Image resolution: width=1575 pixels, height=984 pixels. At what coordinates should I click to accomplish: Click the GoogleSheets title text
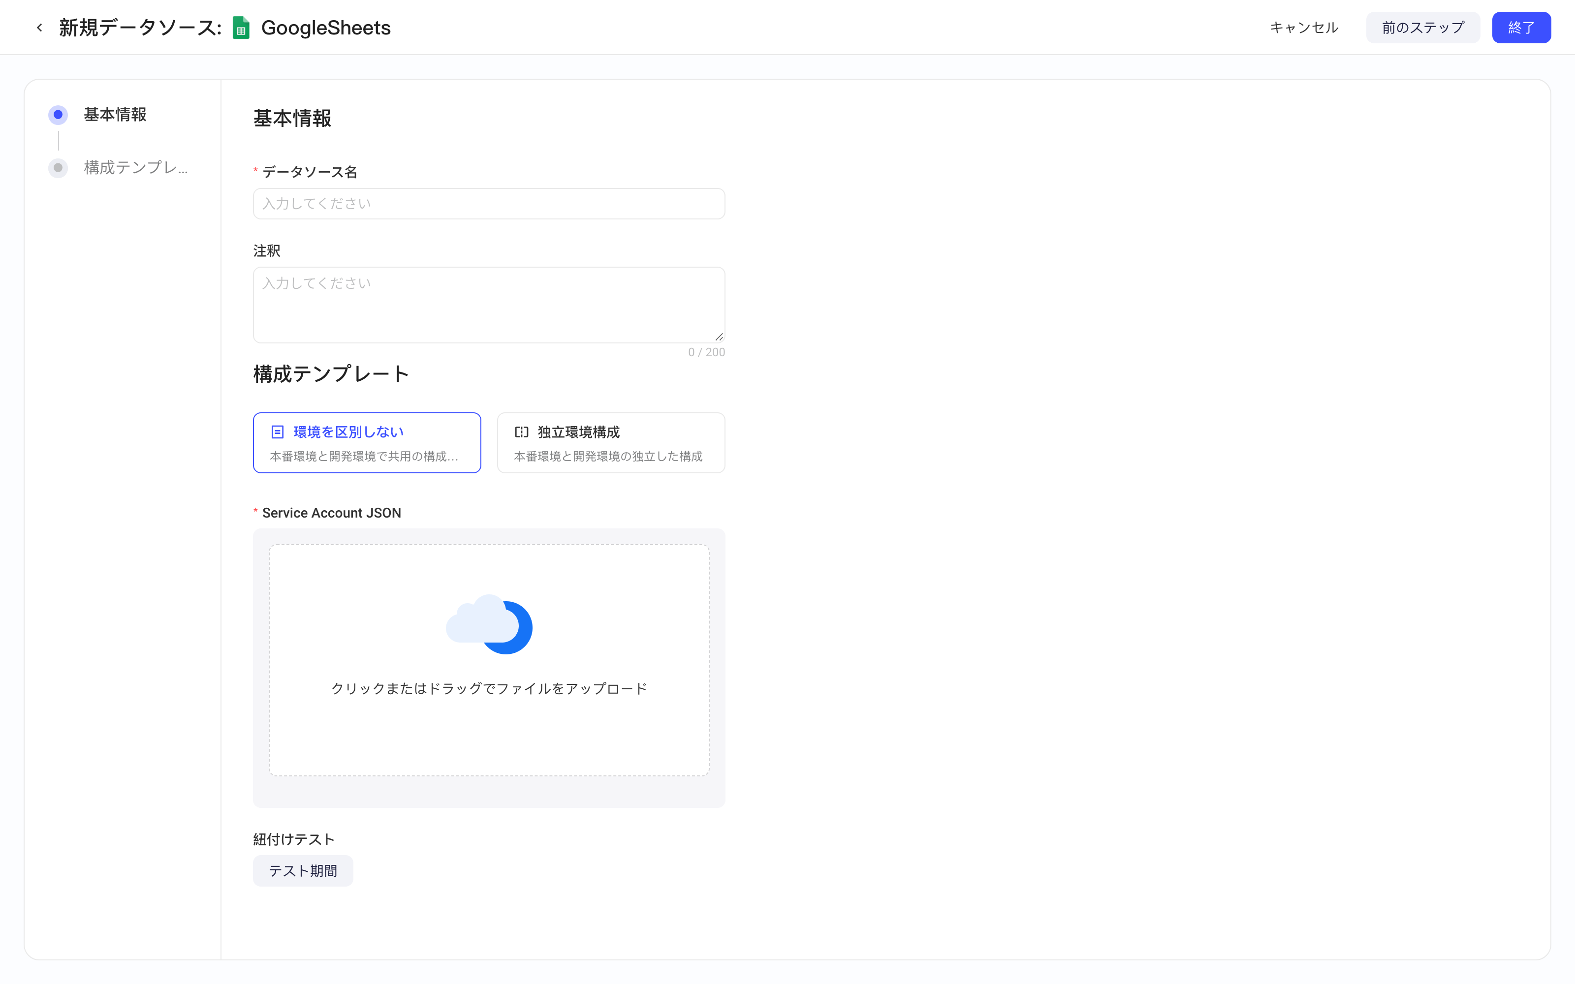pyautogui.click(x=325, y=28)
